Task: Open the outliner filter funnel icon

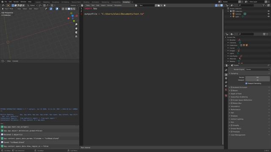Action: coord(263,5)
